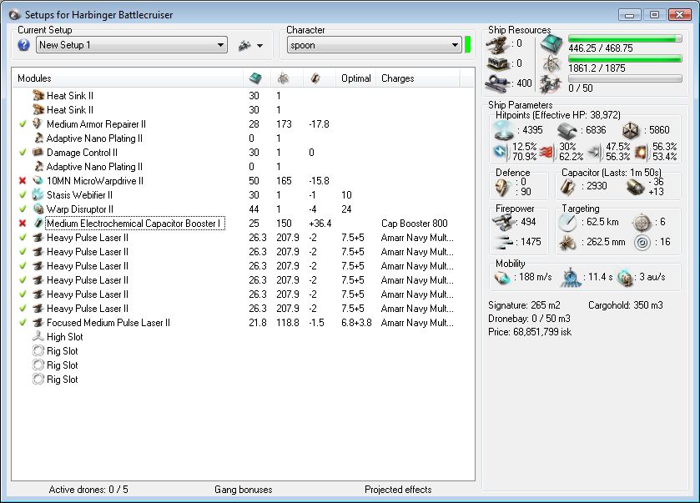
Task: Click the turret hardpoints icon in Ship Resources
Action: pyautogui.click(x=499, y=43)
